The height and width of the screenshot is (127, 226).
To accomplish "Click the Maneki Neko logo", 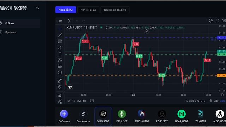I will coord(13,8).
